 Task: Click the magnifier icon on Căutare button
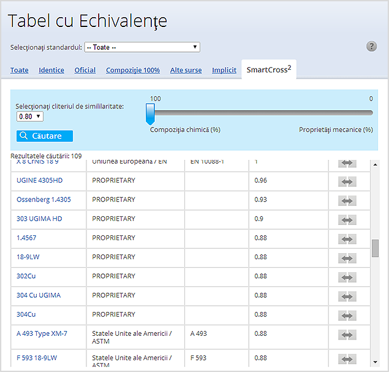coord(23,136)
